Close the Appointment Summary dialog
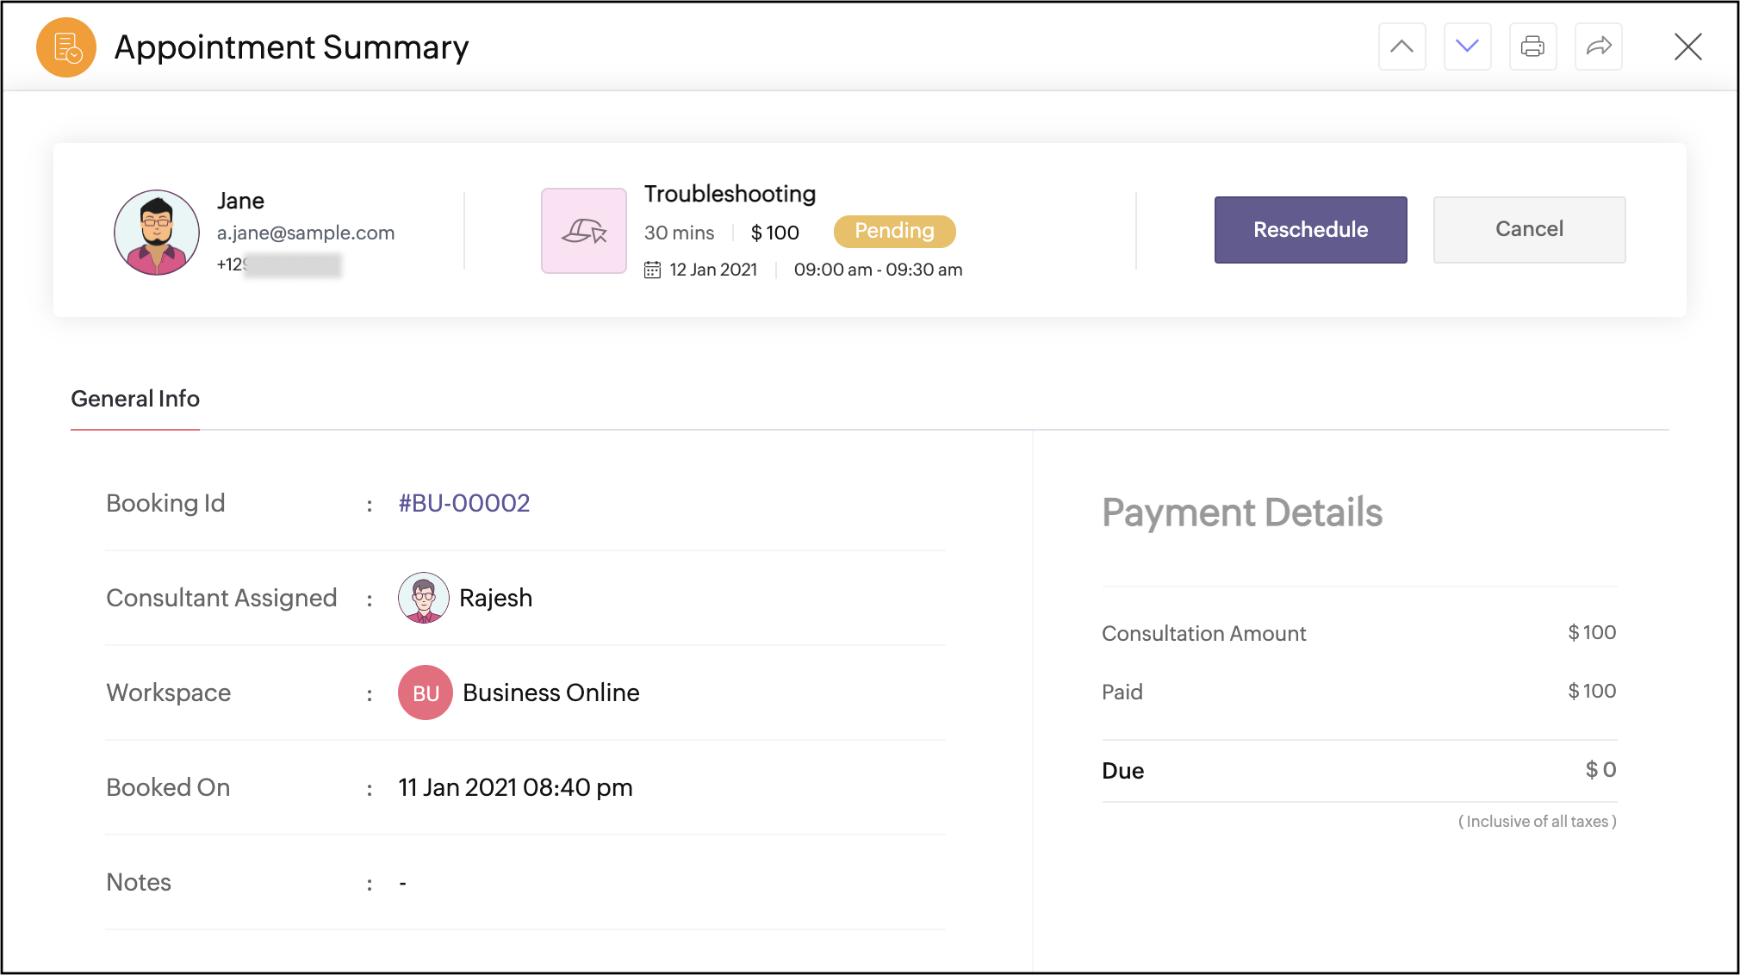Screen dimensions: 1740x975 pos(1687,47)
